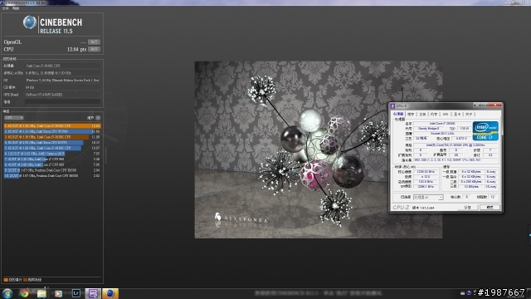The width and height of the screenshot is (531, 299).
Task: Select the AMD Opteron 2435 ranking row
Action: click(x=52, y=154)
